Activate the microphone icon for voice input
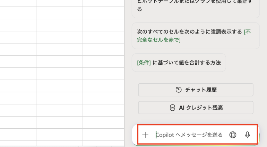The image size is (267, 147). coord(248,135)
